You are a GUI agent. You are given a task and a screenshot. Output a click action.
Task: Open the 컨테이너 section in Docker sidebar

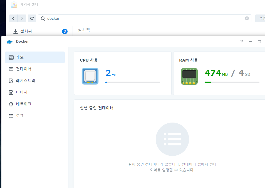[35, 69]
